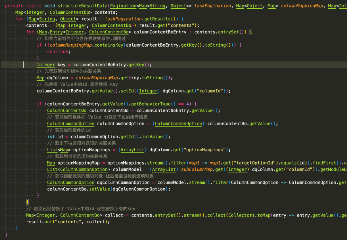The width and height of the screenshot is (347, 240).
Task: Click the 'optionMappingMap' variable name
Action: [79, 163]
